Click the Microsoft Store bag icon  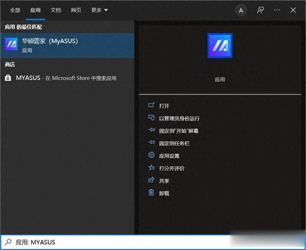click(x=8, y=78)
